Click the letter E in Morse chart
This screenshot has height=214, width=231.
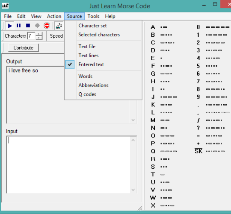[153, 58]
